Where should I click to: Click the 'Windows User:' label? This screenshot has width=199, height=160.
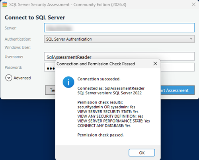[x=18, y=47]
